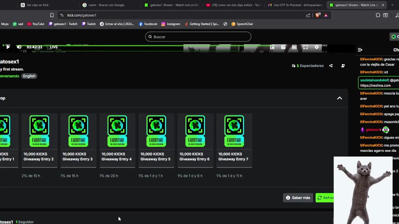Open the nezhna.com link in chat
399x224 pixels.
[375, 86]
